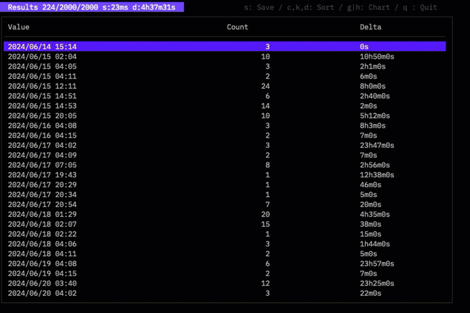Click the 'q : Quit' shortcut hint
Screen dimensions: 470x313
point(420,7)
